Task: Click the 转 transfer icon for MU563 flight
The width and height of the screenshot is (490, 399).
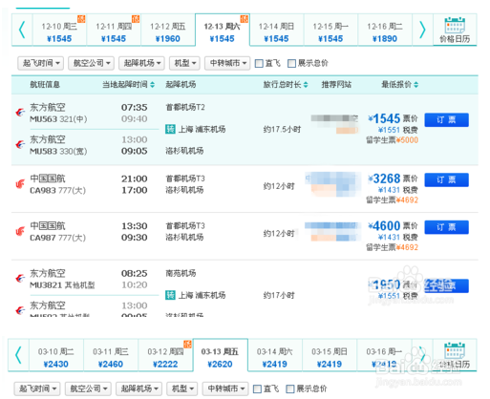Action: tap(170, 129)
